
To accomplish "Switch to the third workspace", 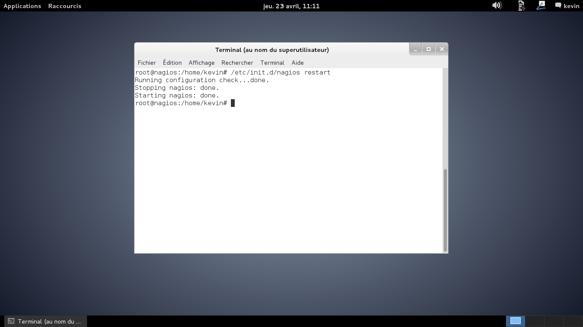I will tap(554, 321).
